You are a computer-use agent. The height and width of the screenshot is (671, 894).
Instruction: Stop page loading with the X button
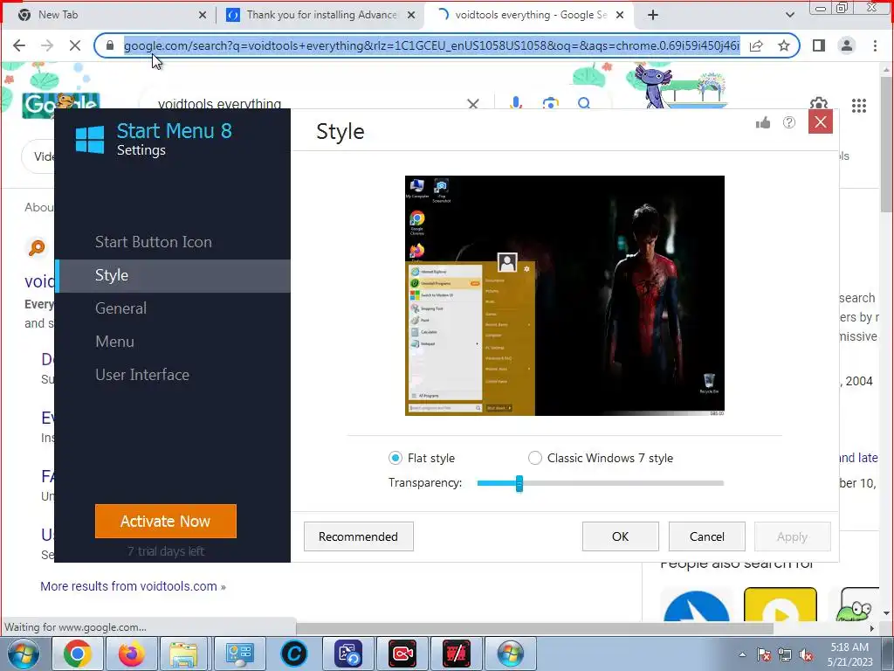tap(75, 45)
